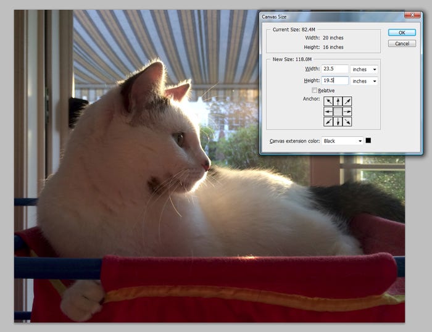This screenshot has width=432, height=332.
Task: Open the black canvas extension color swatch
Action: pos(368,141)
